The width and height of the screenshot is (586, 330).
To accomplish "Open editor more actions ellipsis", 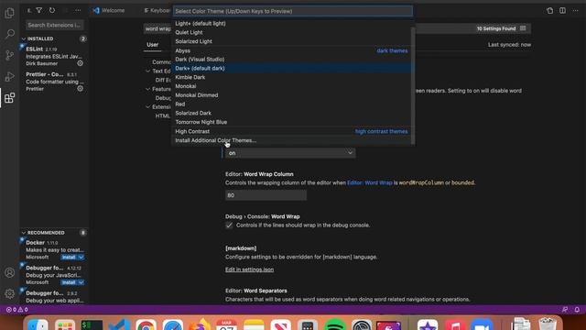I will [x=576, y=10].
